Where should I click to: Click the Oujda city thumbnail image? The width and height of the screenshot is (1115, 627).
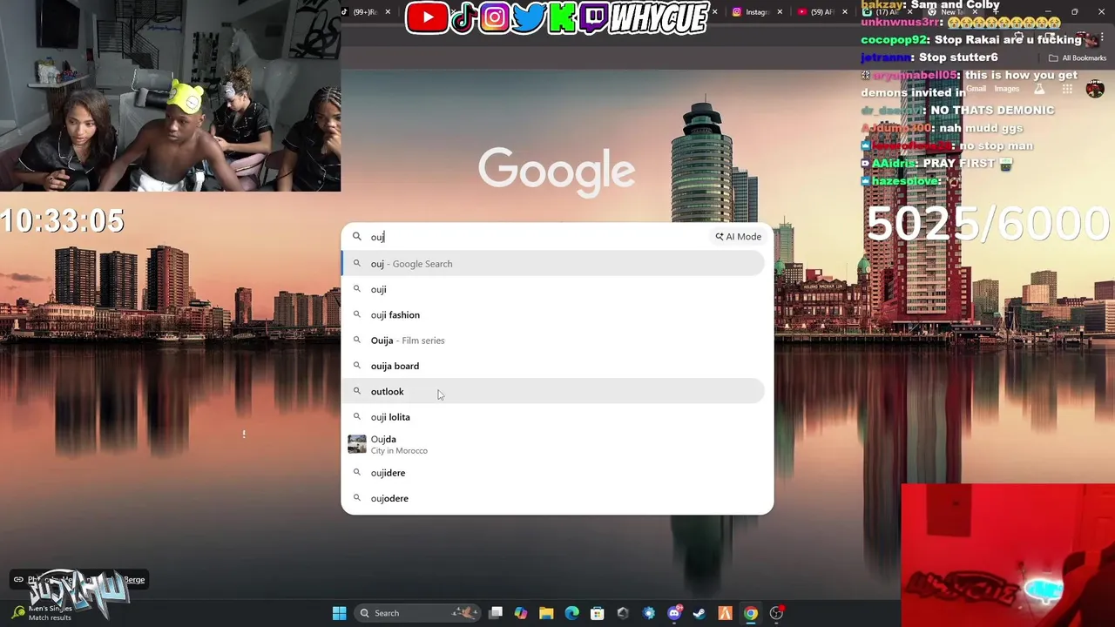point(357,444)
